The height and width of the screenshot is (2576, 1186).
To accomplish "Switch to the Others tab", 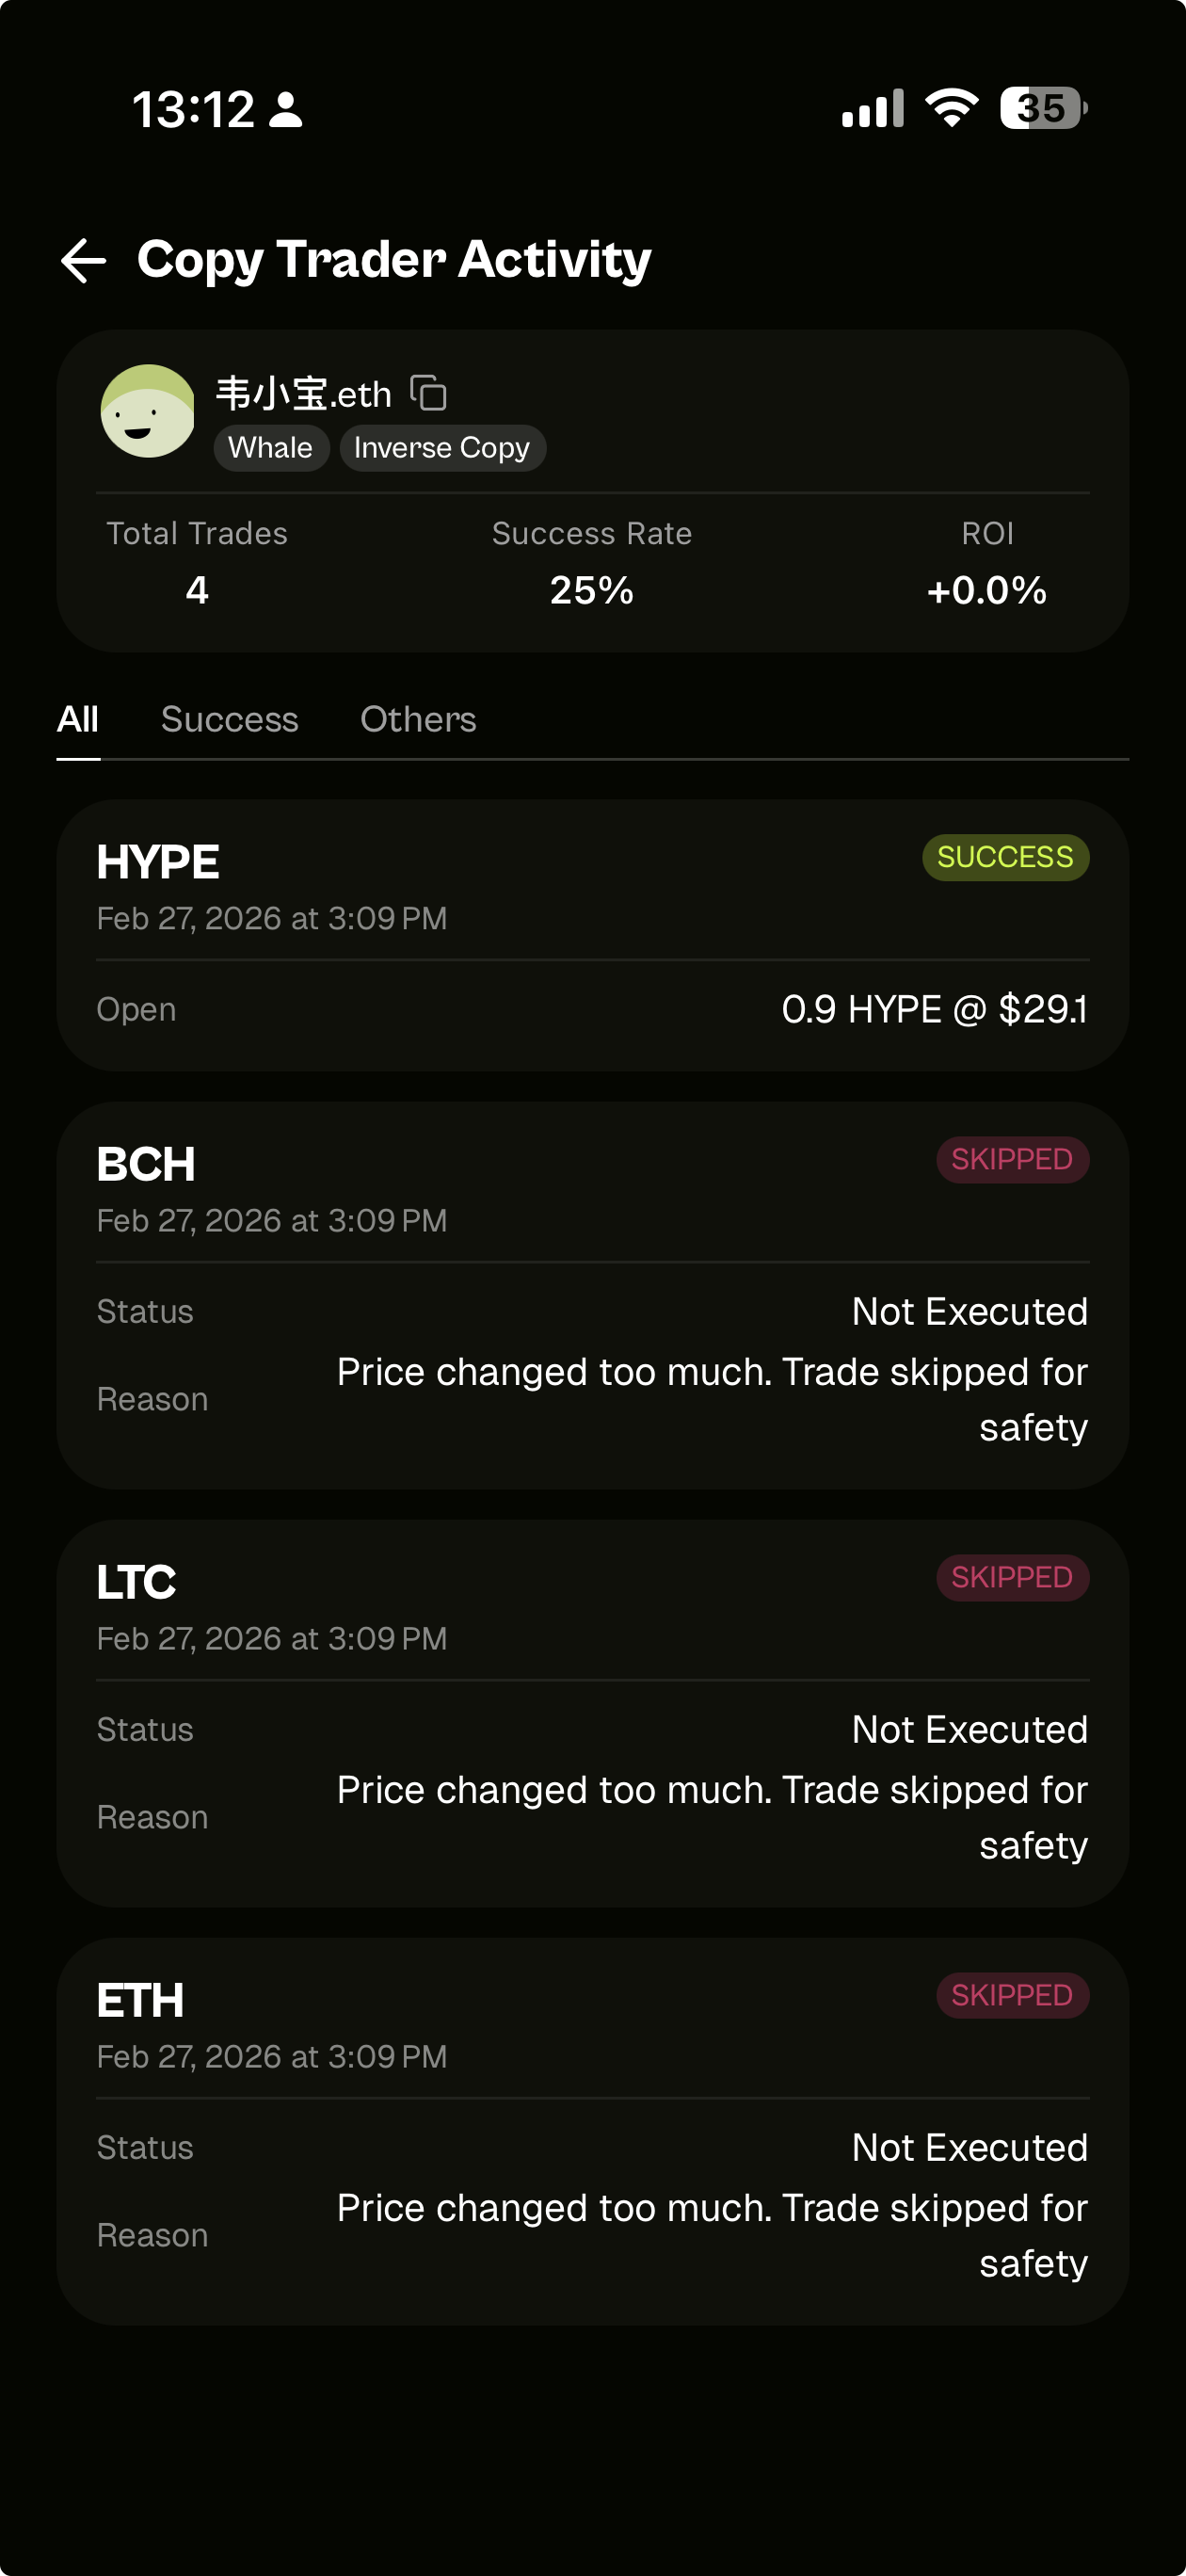I will pos(418,719).
